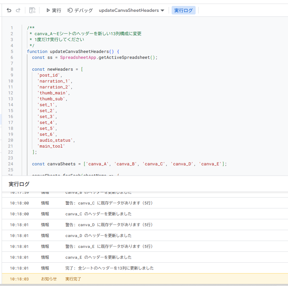
Task: Click the undo arrow icon
Action: pos(9,11)
